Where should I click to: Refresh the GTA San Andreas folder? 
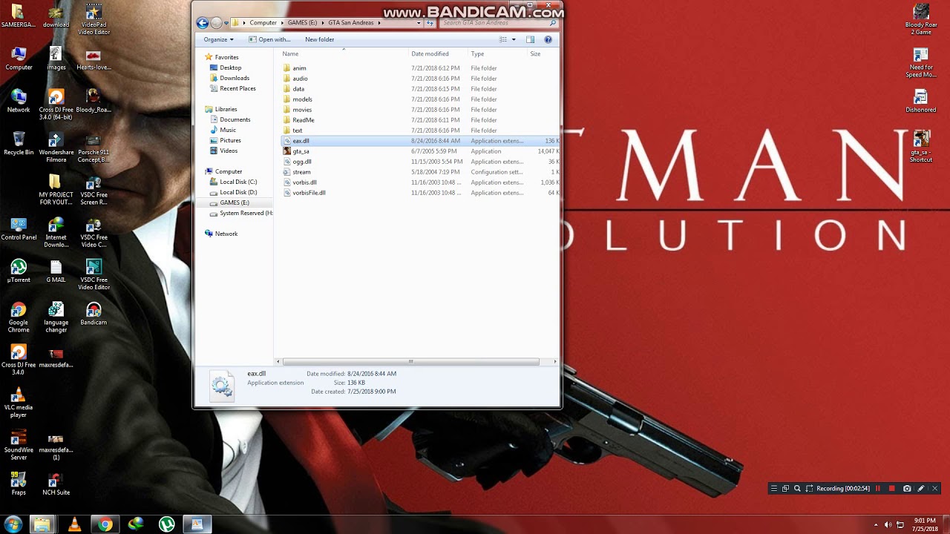point(430,23)
